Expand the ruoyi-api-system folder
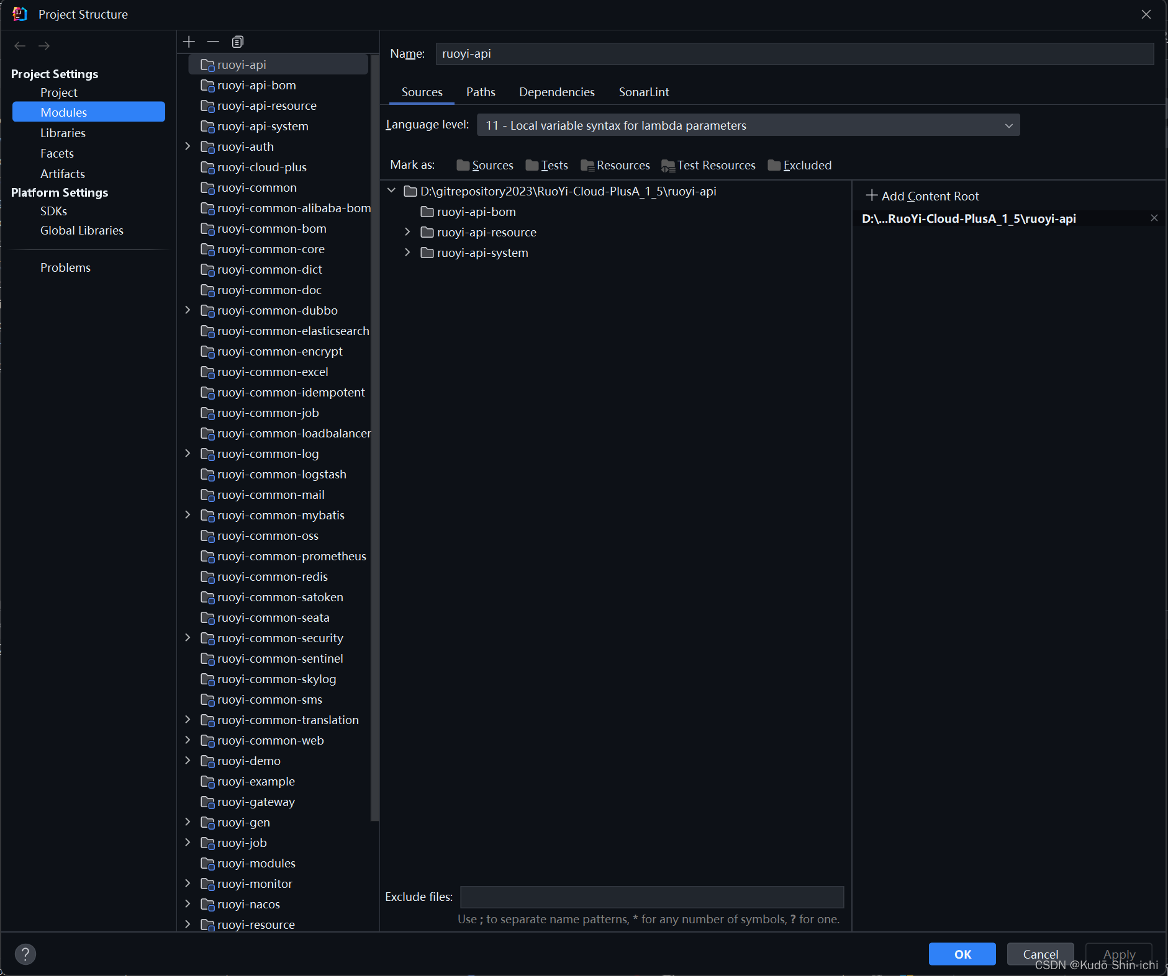Image resolution: width=1168 pixels, height=976 pixels. coord(407,253)
